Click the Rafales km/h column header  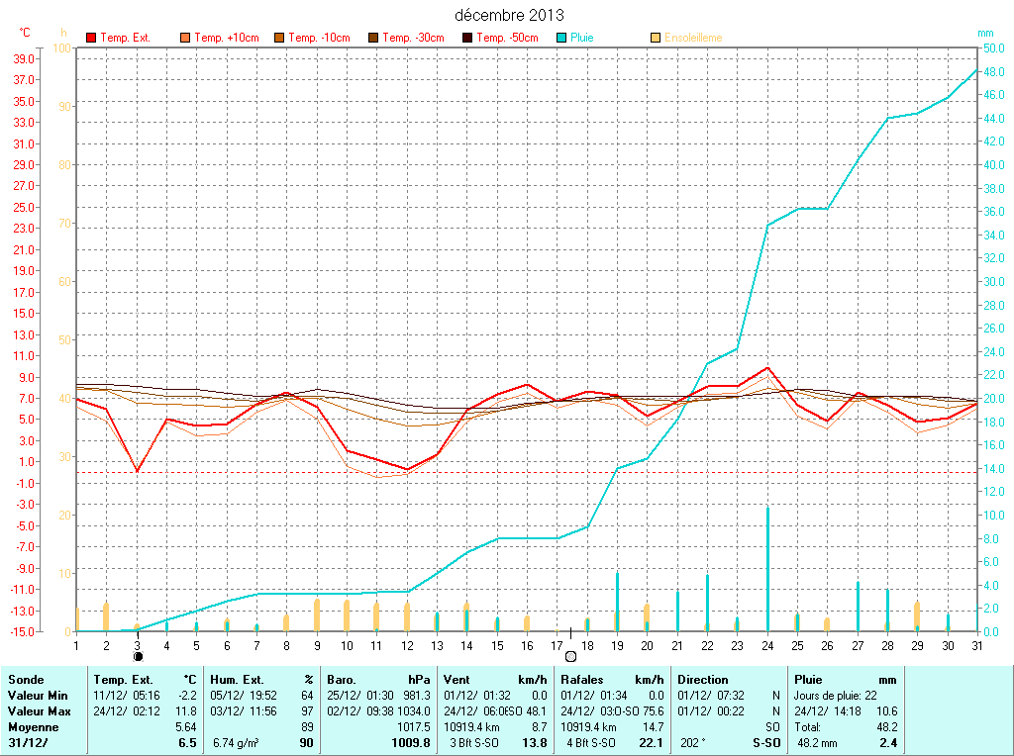pos(612,680)
